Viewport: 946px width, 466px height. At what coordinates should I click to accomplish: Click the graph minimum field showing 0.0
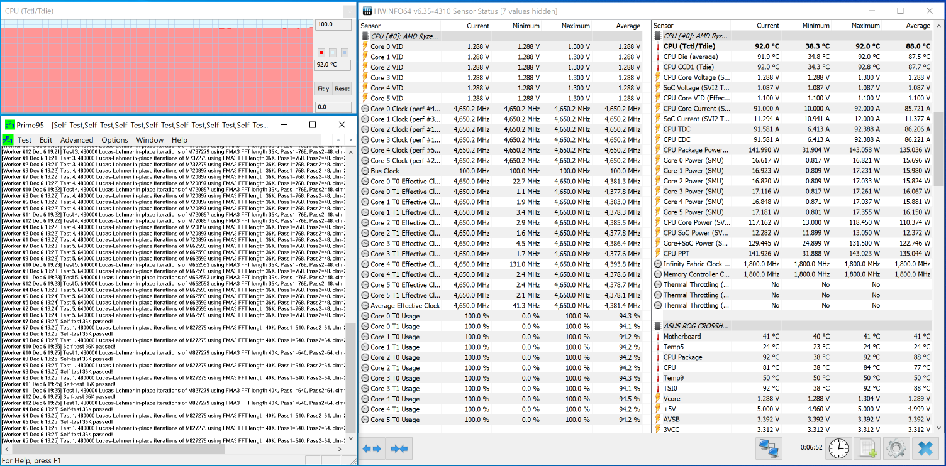[x=333, y=107]
